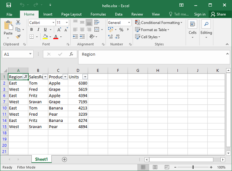Click the Insert Function fx icon
The width and height of the screenshot is (232, 171).
pos(71,55)
